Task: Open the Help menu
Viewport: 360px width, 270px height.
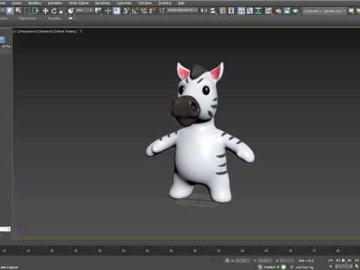Action: pos(181,3)
